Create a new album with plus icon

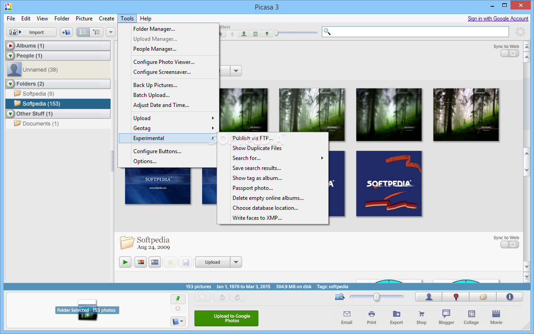66,32
